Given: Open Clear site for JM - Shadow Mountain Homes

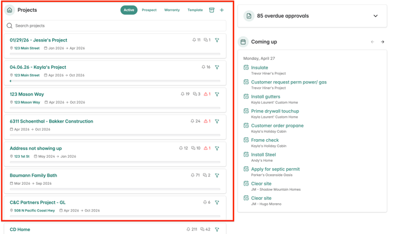Looking at the screenshot, I should 261,184.
